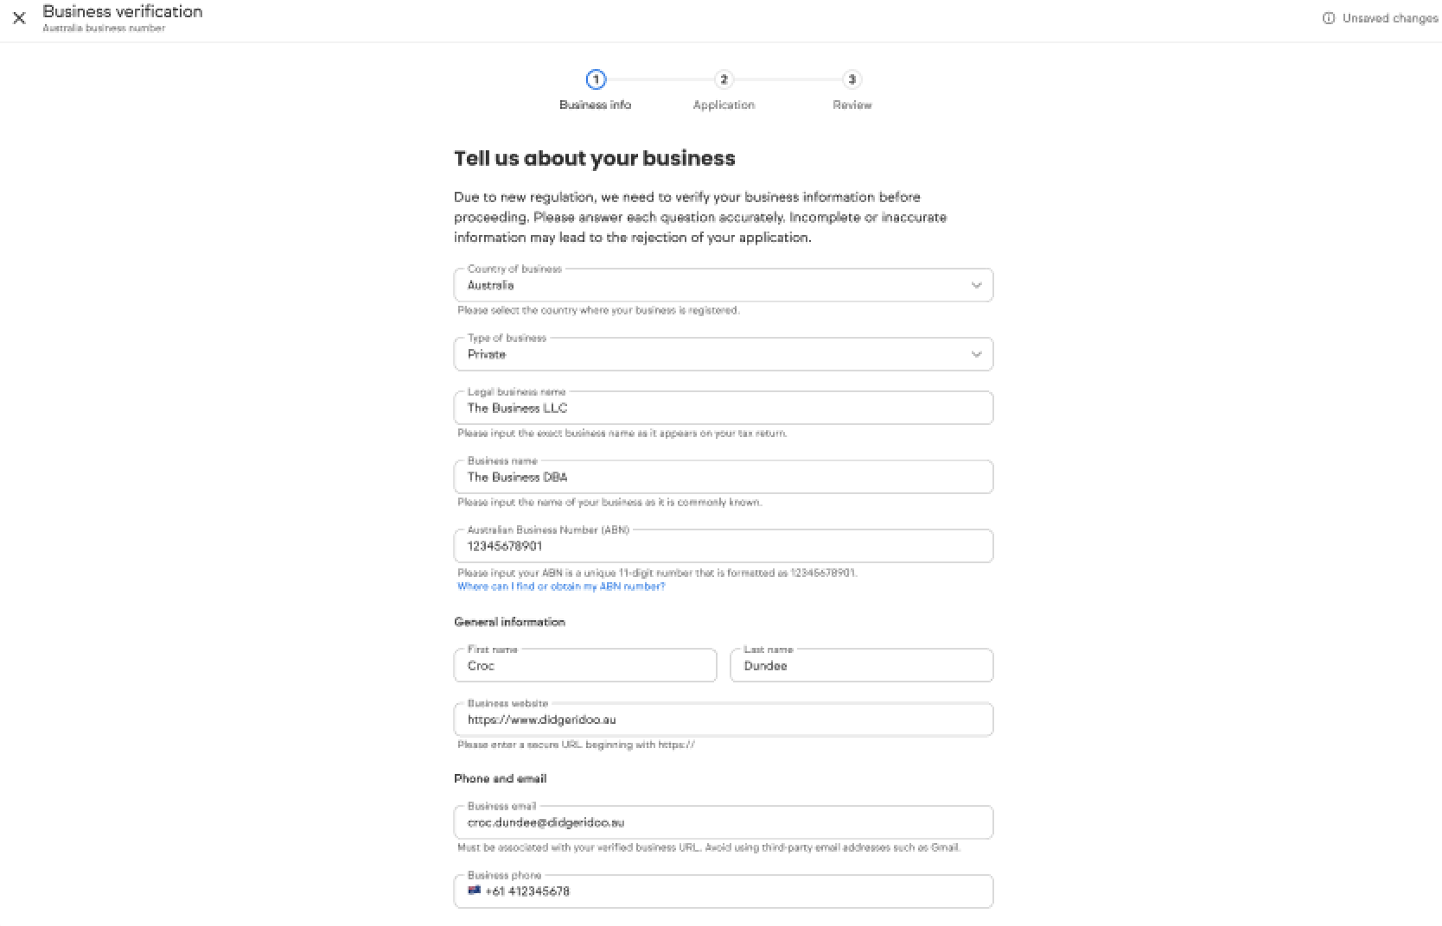Expand the Country of business chevron
The height and width of the screenshot is (926, 1442).
tap(976, 285)
